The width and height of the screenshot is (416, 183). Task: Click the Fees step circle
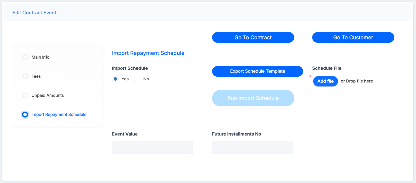(25, 76)
